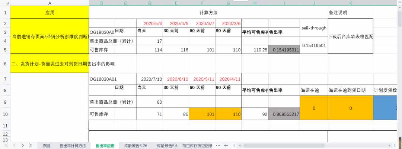
Task: Open the 原因 sheet tab
Action: point(46,146)
